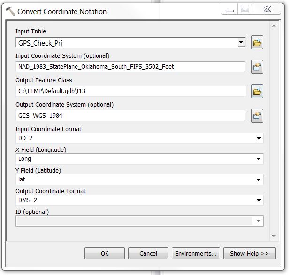Open Input Coordinate Format dropdown

pyautogui.click(x=259, y=138)
